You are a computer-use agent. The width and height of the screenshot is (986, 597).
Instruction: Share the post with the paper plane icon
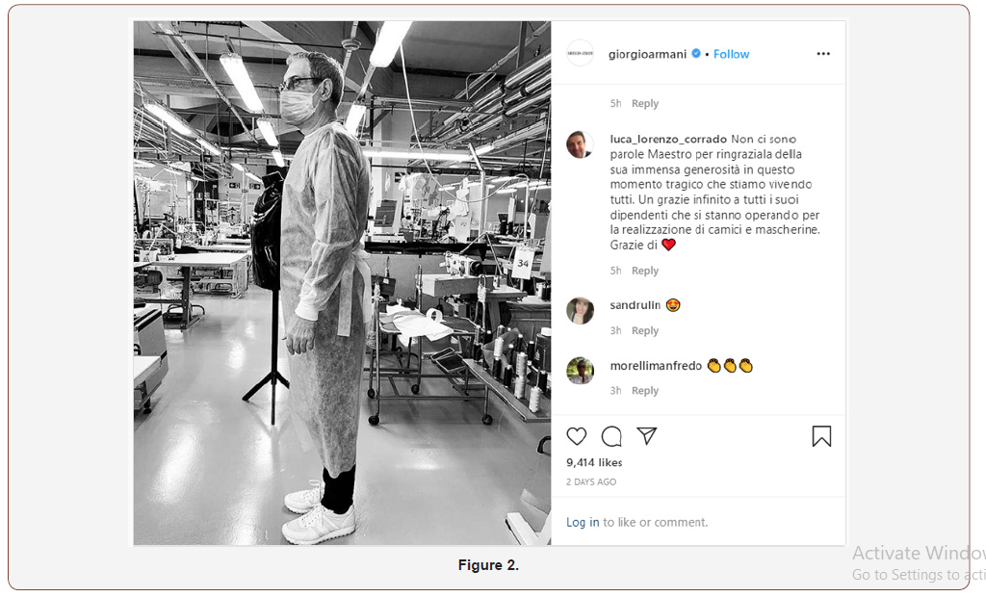click(646, 435)
